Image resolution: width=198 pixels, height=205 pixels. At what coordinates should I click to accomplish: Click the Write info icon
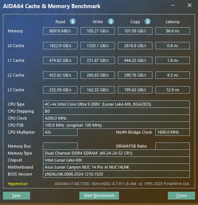pyautogui.click(x=111, y=21)
